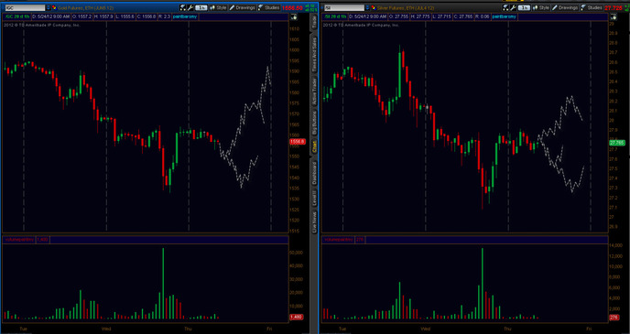The image size is (630, 334).
Task: Open Studies on the Gold chart
Action: pyautogui.click(x=269, y=7)
